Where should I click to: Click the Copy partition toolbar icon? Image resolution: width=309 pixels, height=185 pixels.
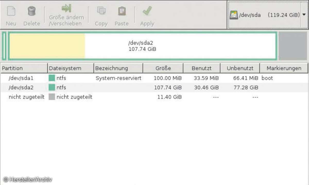(101, 11)
